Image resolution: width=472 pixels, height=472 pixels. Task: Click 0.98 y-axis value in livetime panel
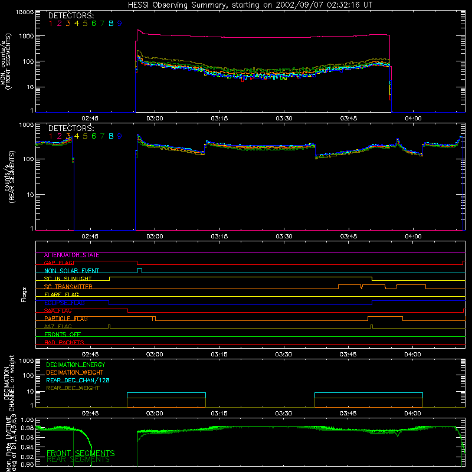click(27, 428)
